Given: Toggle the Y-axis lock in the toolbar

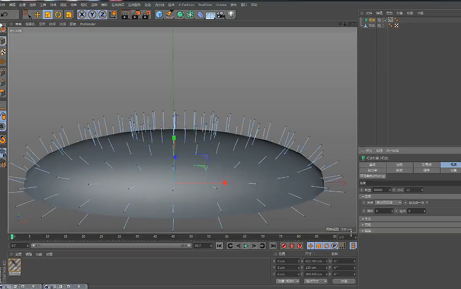Looking at the screenshot, I should pyautogui.click(x=91, y=15).
